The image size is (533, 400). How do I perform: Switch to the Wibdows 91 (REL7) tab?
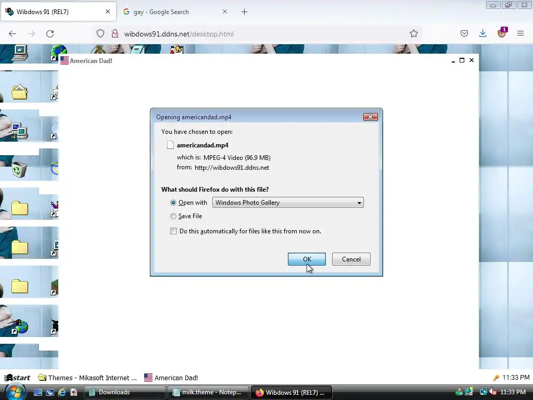(x=58, y=11)
